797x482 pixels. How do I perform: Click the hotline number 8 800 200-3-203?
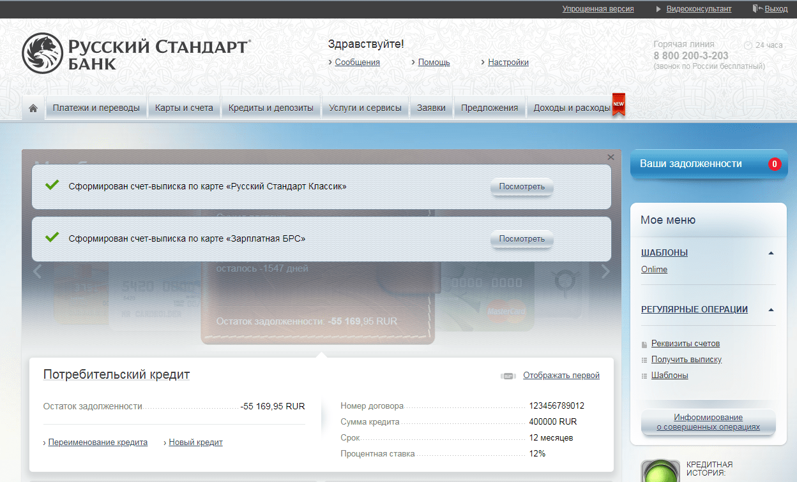(x=691, y=55)
